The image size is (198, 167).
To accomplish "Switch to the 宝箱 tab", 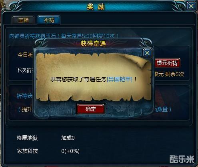I will coord(24,20).
